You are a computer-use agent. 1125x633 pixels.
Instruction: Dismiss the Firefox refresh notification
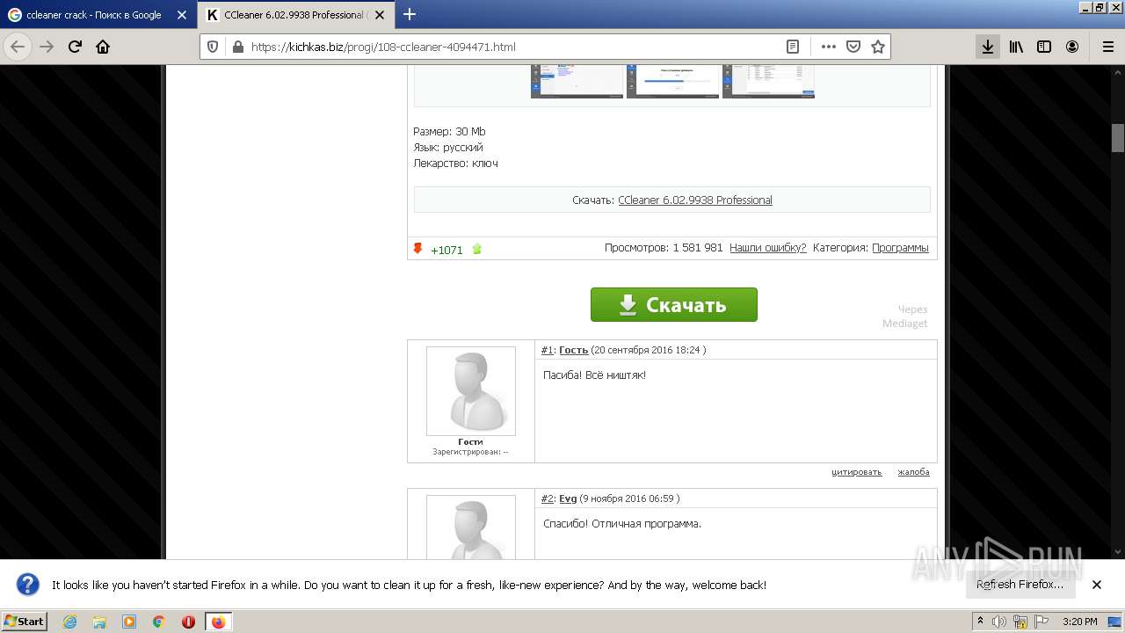point(1097,585)
